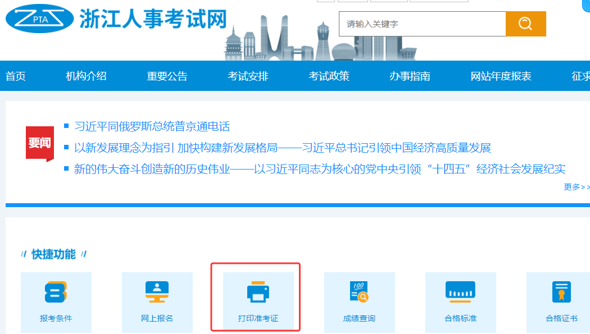Image resolution: width=590 pixels, height=334 pixels.
Task: Select the 网上报名 online registration monitor icon
Action: coord(157,292)
